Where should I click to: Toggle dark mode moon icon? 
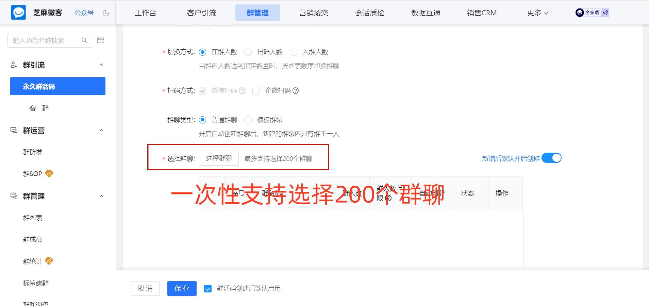pyautogui.click(x=106, y=13)
